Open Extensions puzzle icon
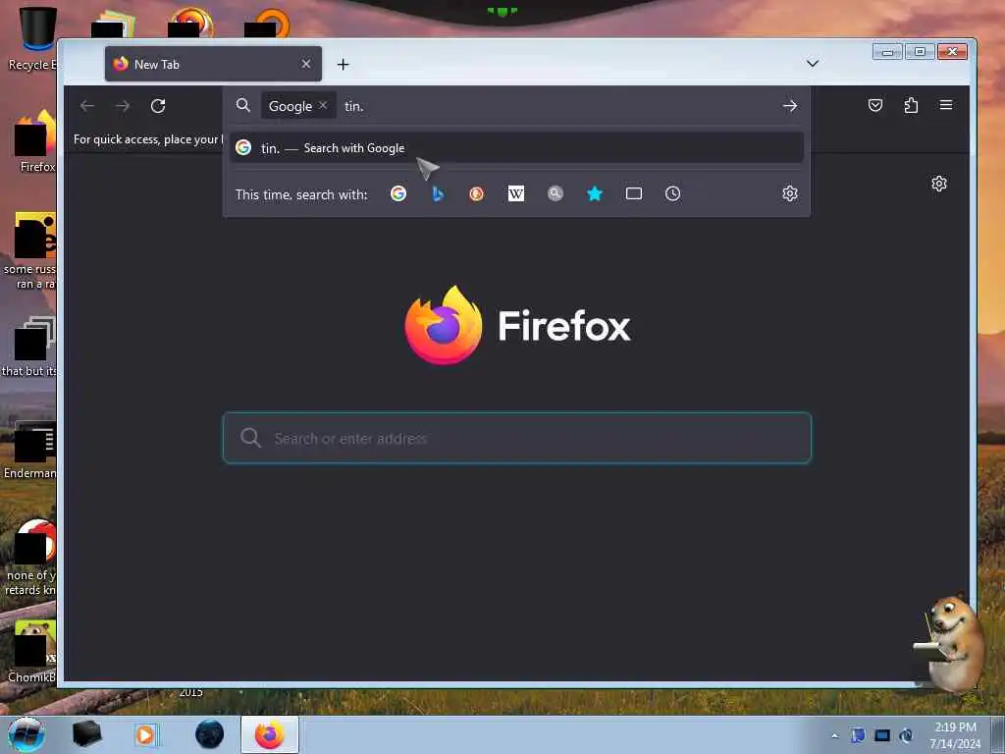This screenshot has width=1005, height=754. (x=911, y=105)
